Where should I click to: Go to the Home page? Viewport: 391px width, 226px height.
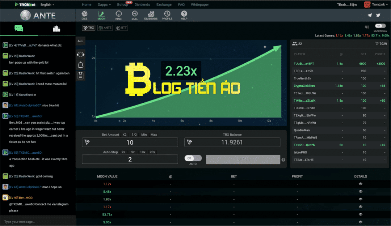pos(87,4)
